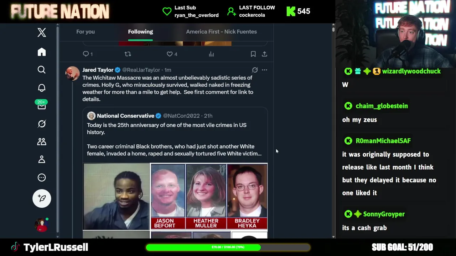Open account avatar at sidebar bottom
Screen dimensions: 456x256
click(41, 225)
